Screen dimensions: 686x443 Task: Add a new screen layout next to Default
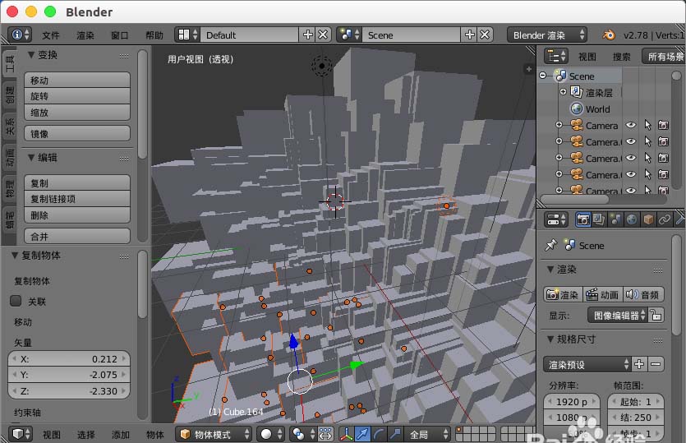click(x=307, y=35)
